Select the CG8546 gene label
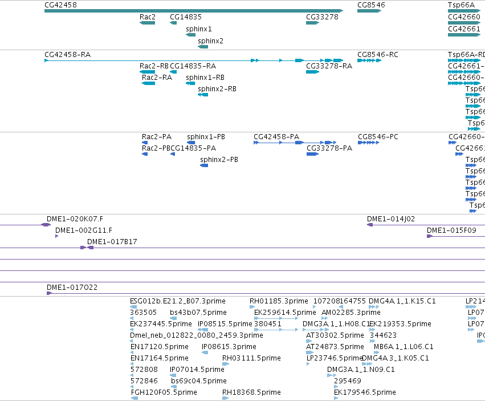Screen dimensions: 485x401 [x=371, y=5]
